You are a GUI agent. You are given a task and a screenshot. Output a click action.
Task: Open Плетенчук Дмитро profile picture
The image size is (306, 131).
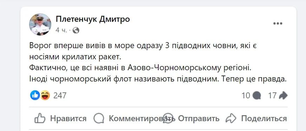(x=40, y=24)
